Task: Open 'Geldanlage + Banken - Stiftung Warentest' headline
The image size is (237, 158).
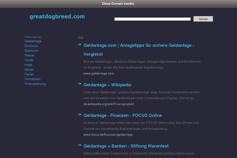Action: 126,146
